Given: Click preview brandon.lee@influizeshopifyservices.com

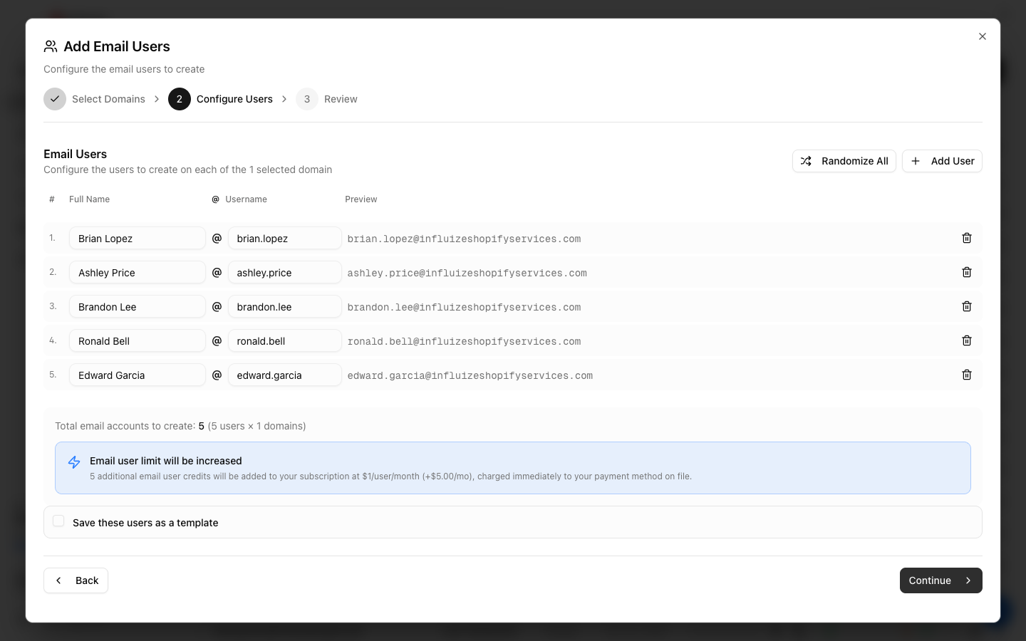Looking at the screenshot, I should point(464,307).
